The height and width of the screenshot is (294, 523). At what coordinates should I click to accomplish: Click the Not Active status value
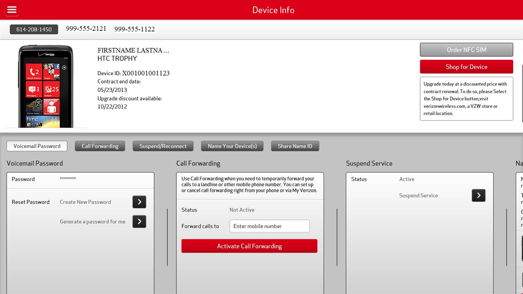point(242,210)
